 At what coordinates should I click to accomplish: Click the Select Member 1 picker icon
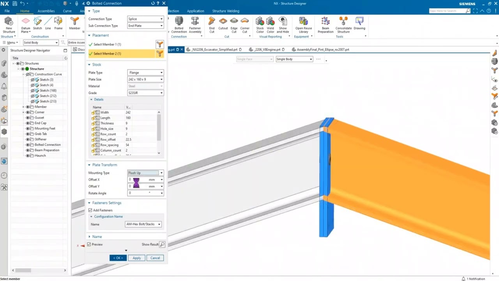[159, 44]
